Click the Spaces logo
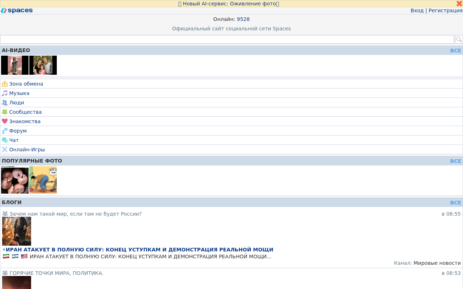 click(17, 10)
